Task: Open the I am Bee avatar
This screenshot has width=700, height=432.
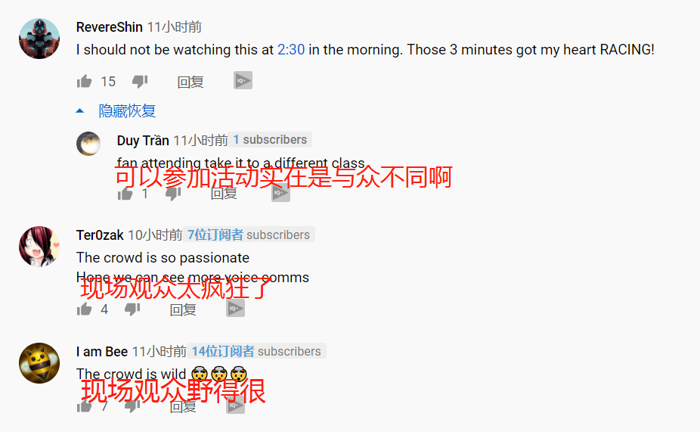Action: 39,363
